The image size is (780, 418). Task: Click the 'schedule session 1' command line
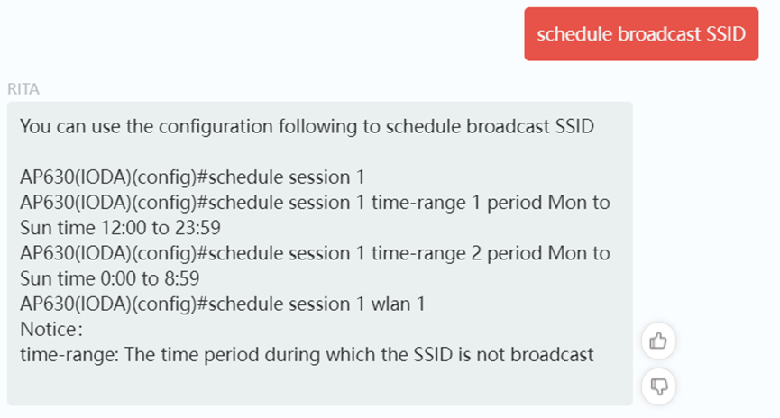point(192,177)
